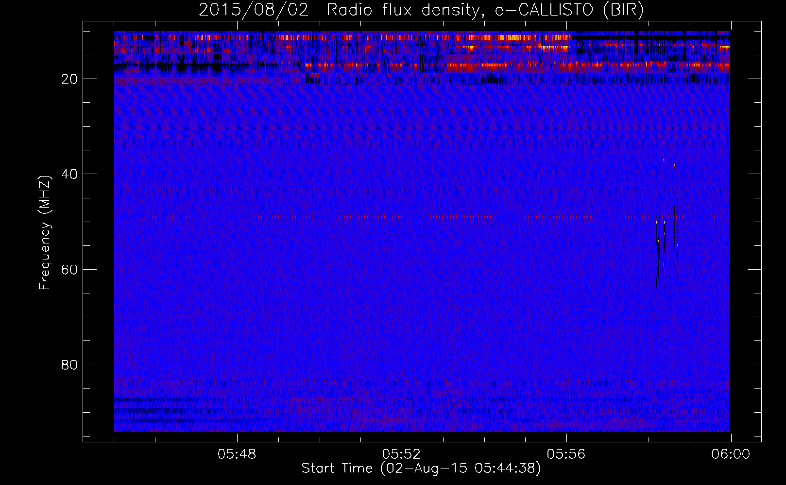
Task: Click the 40 MHz frequency tick label
Action: pos(69,174)
